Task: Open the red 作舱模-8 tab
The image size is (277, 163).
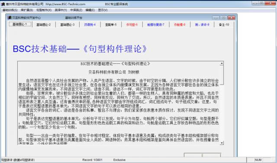Action: tap(180, 25)
